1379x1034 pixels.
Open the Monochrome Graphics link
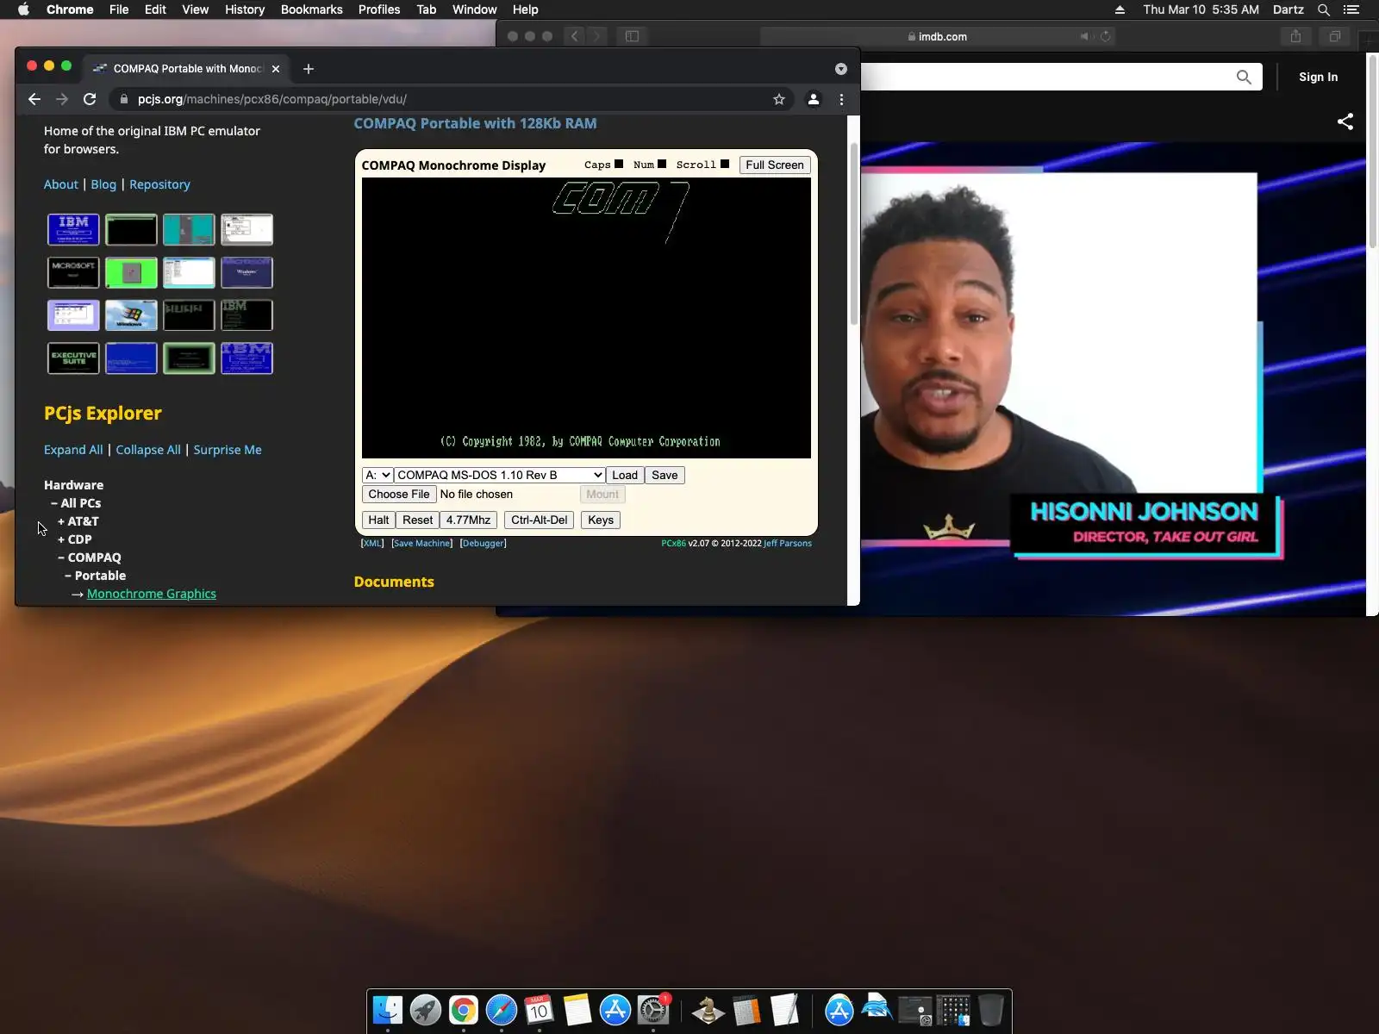[x=152, y=594]
